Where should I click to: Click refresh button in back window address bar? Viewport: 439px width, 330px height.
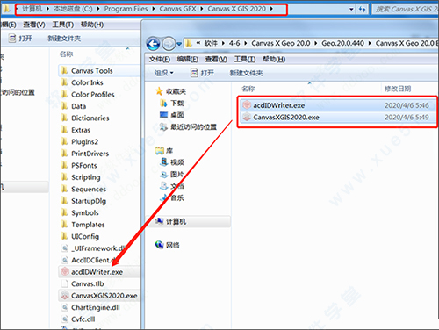pyautogui.click(x=363, y=10)
